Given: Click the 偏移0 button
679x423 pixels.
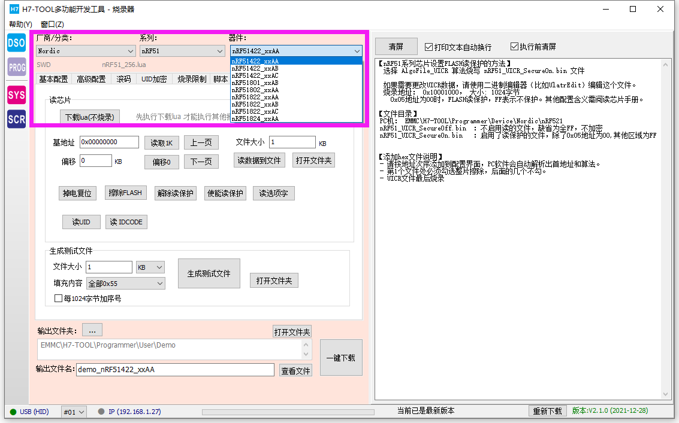Looking at the screenshot, I should [162, 162].
